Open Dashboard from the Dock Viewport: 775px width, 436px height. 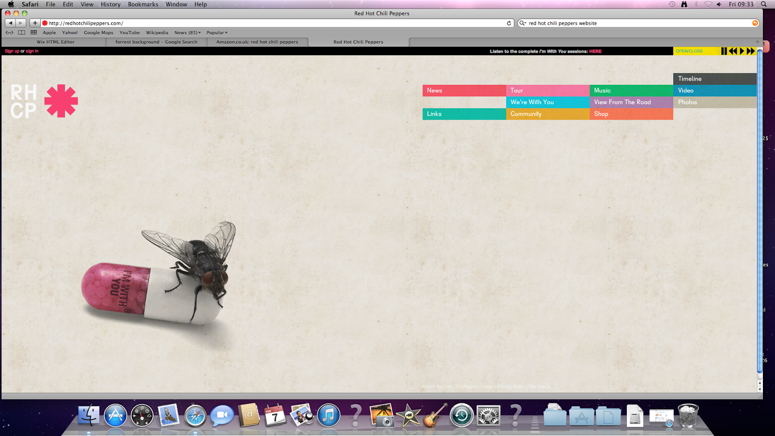[142, 415]
